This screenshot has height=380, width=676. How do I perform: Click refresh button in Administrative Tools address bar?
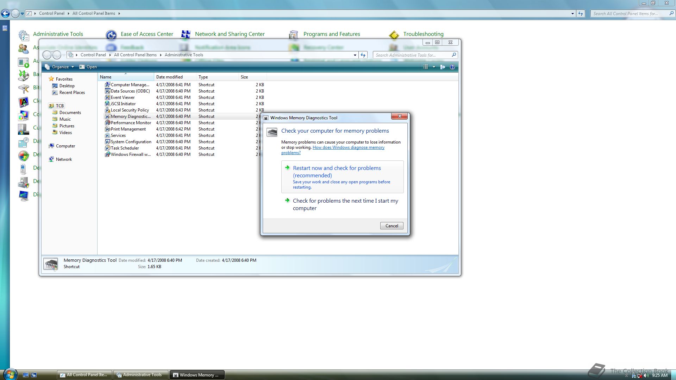pyautogui.click(x=363, y=55)
